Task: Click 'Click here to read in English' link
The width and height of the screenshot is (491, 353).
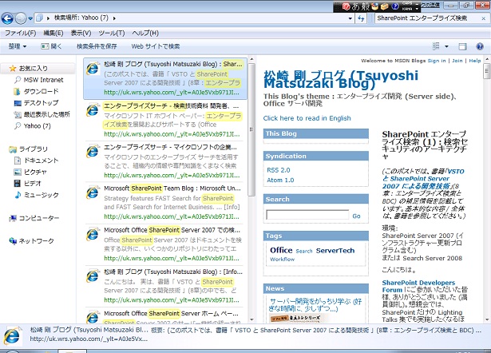Action: 307,118
